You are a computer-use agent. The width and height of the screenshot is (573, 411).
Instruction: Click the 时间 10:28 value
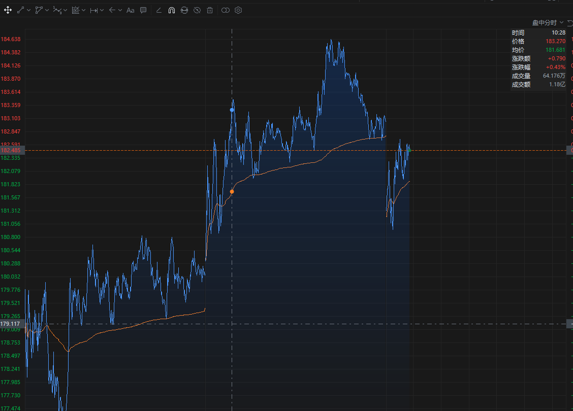(558, 32)
